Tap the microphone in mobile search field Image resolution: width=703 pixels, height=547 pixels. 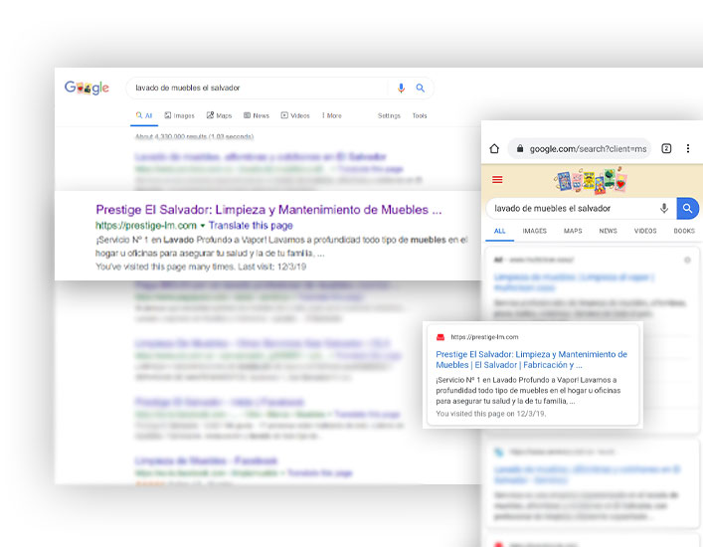pos(664,209)
